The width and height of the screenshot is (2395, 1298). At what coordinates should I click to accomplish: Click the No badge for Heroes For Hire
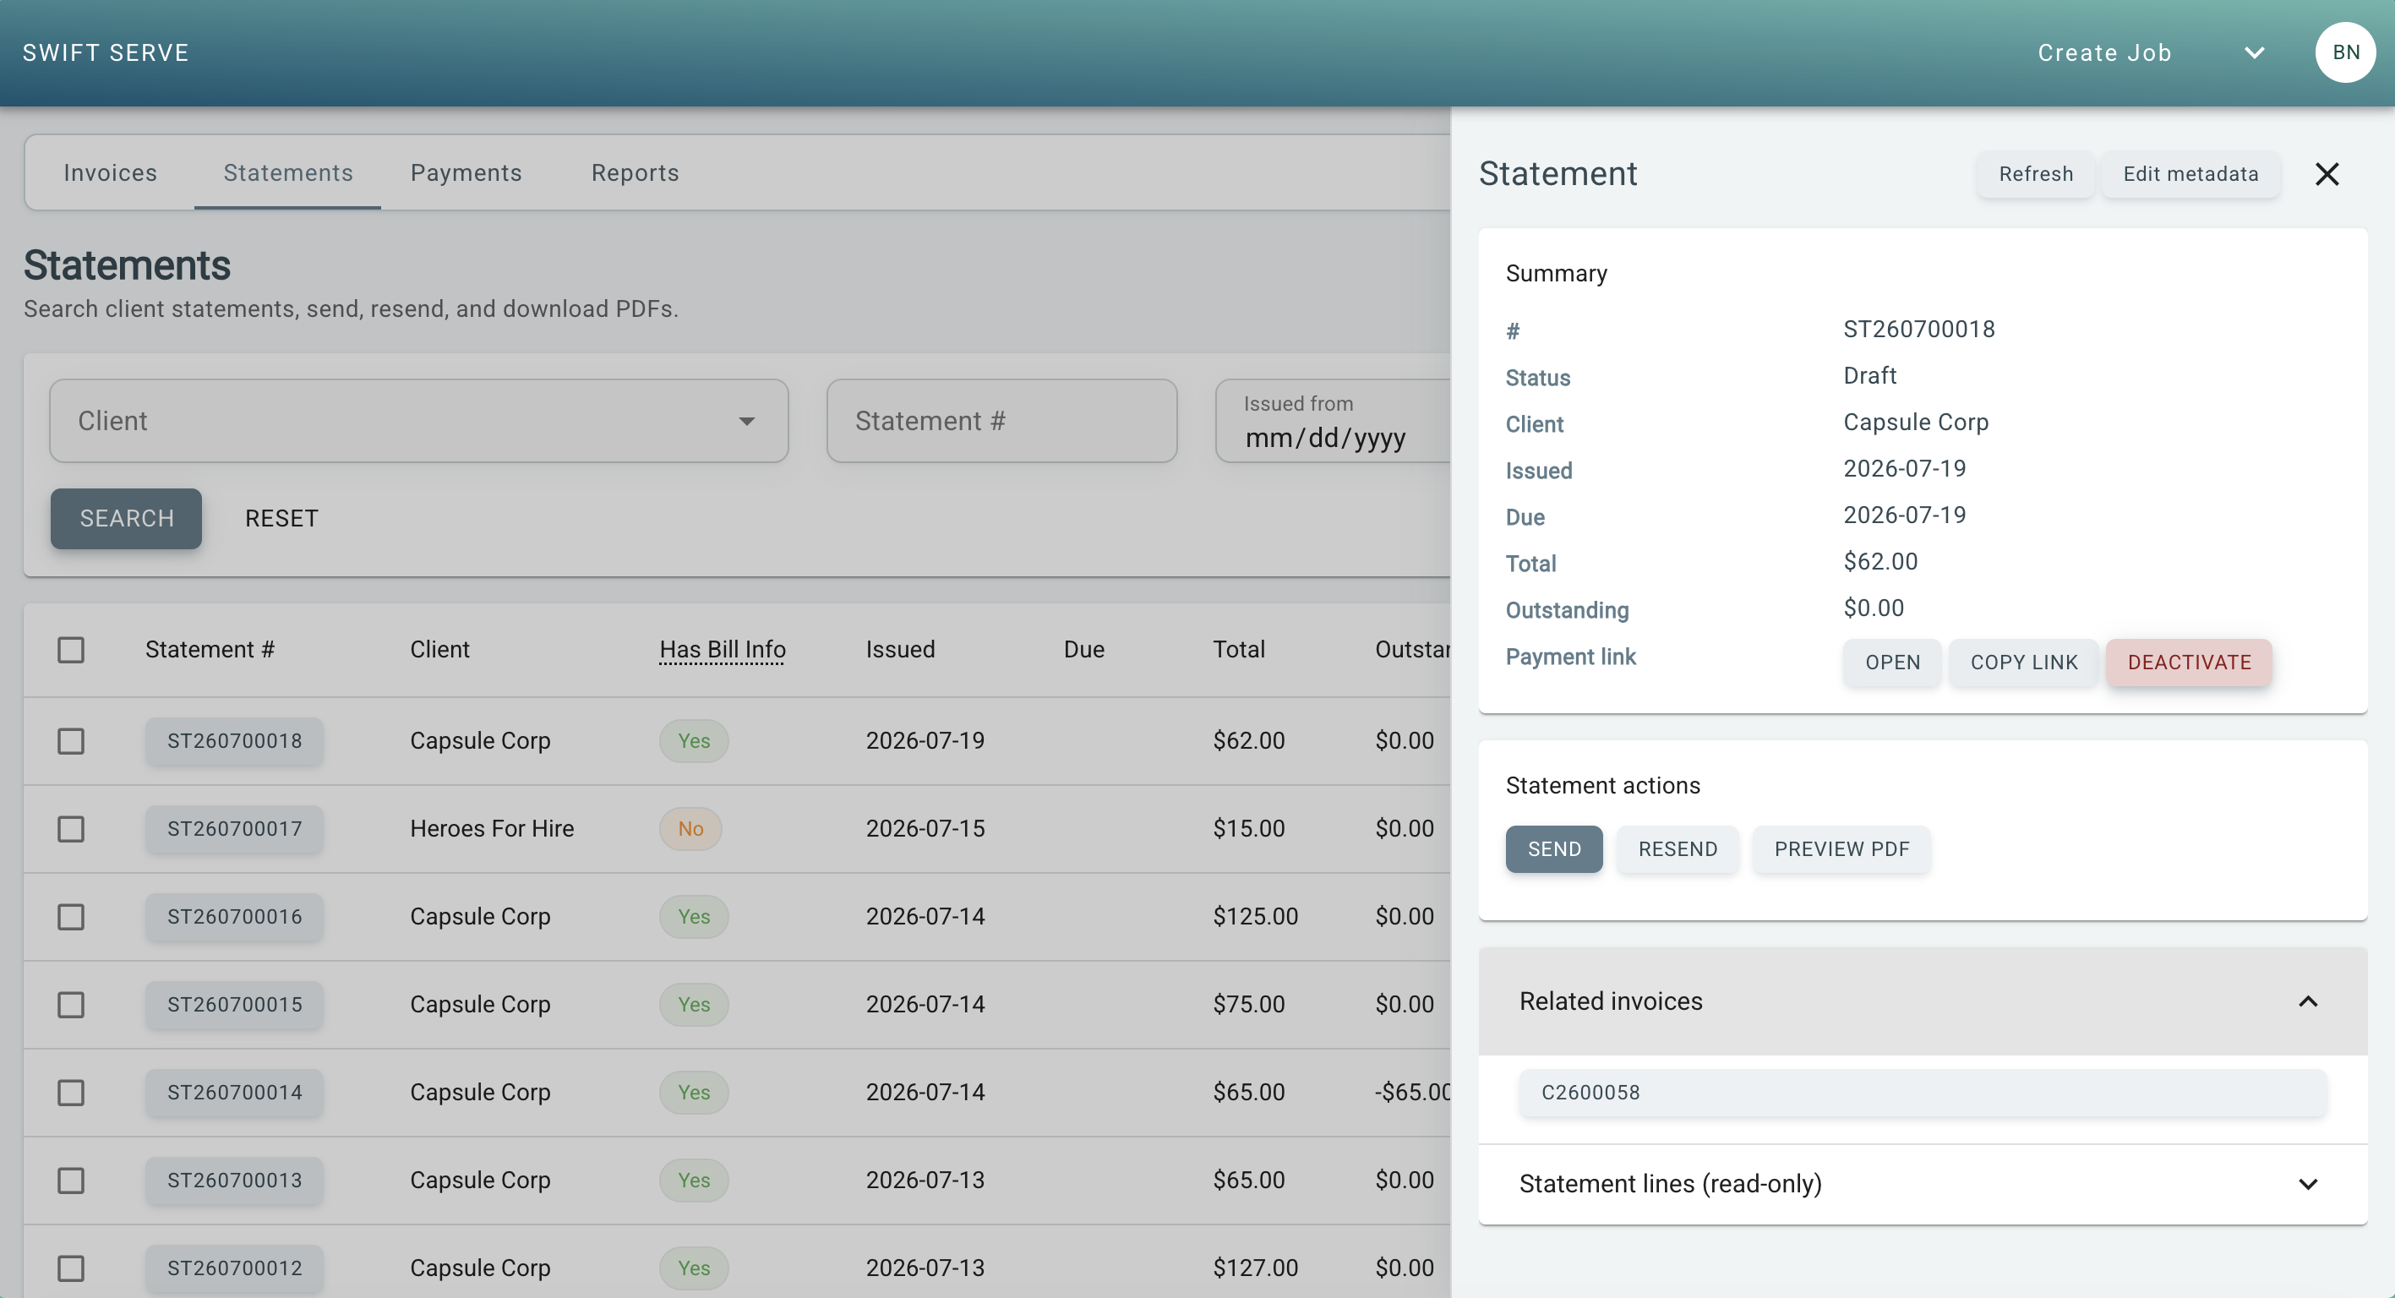690,829
